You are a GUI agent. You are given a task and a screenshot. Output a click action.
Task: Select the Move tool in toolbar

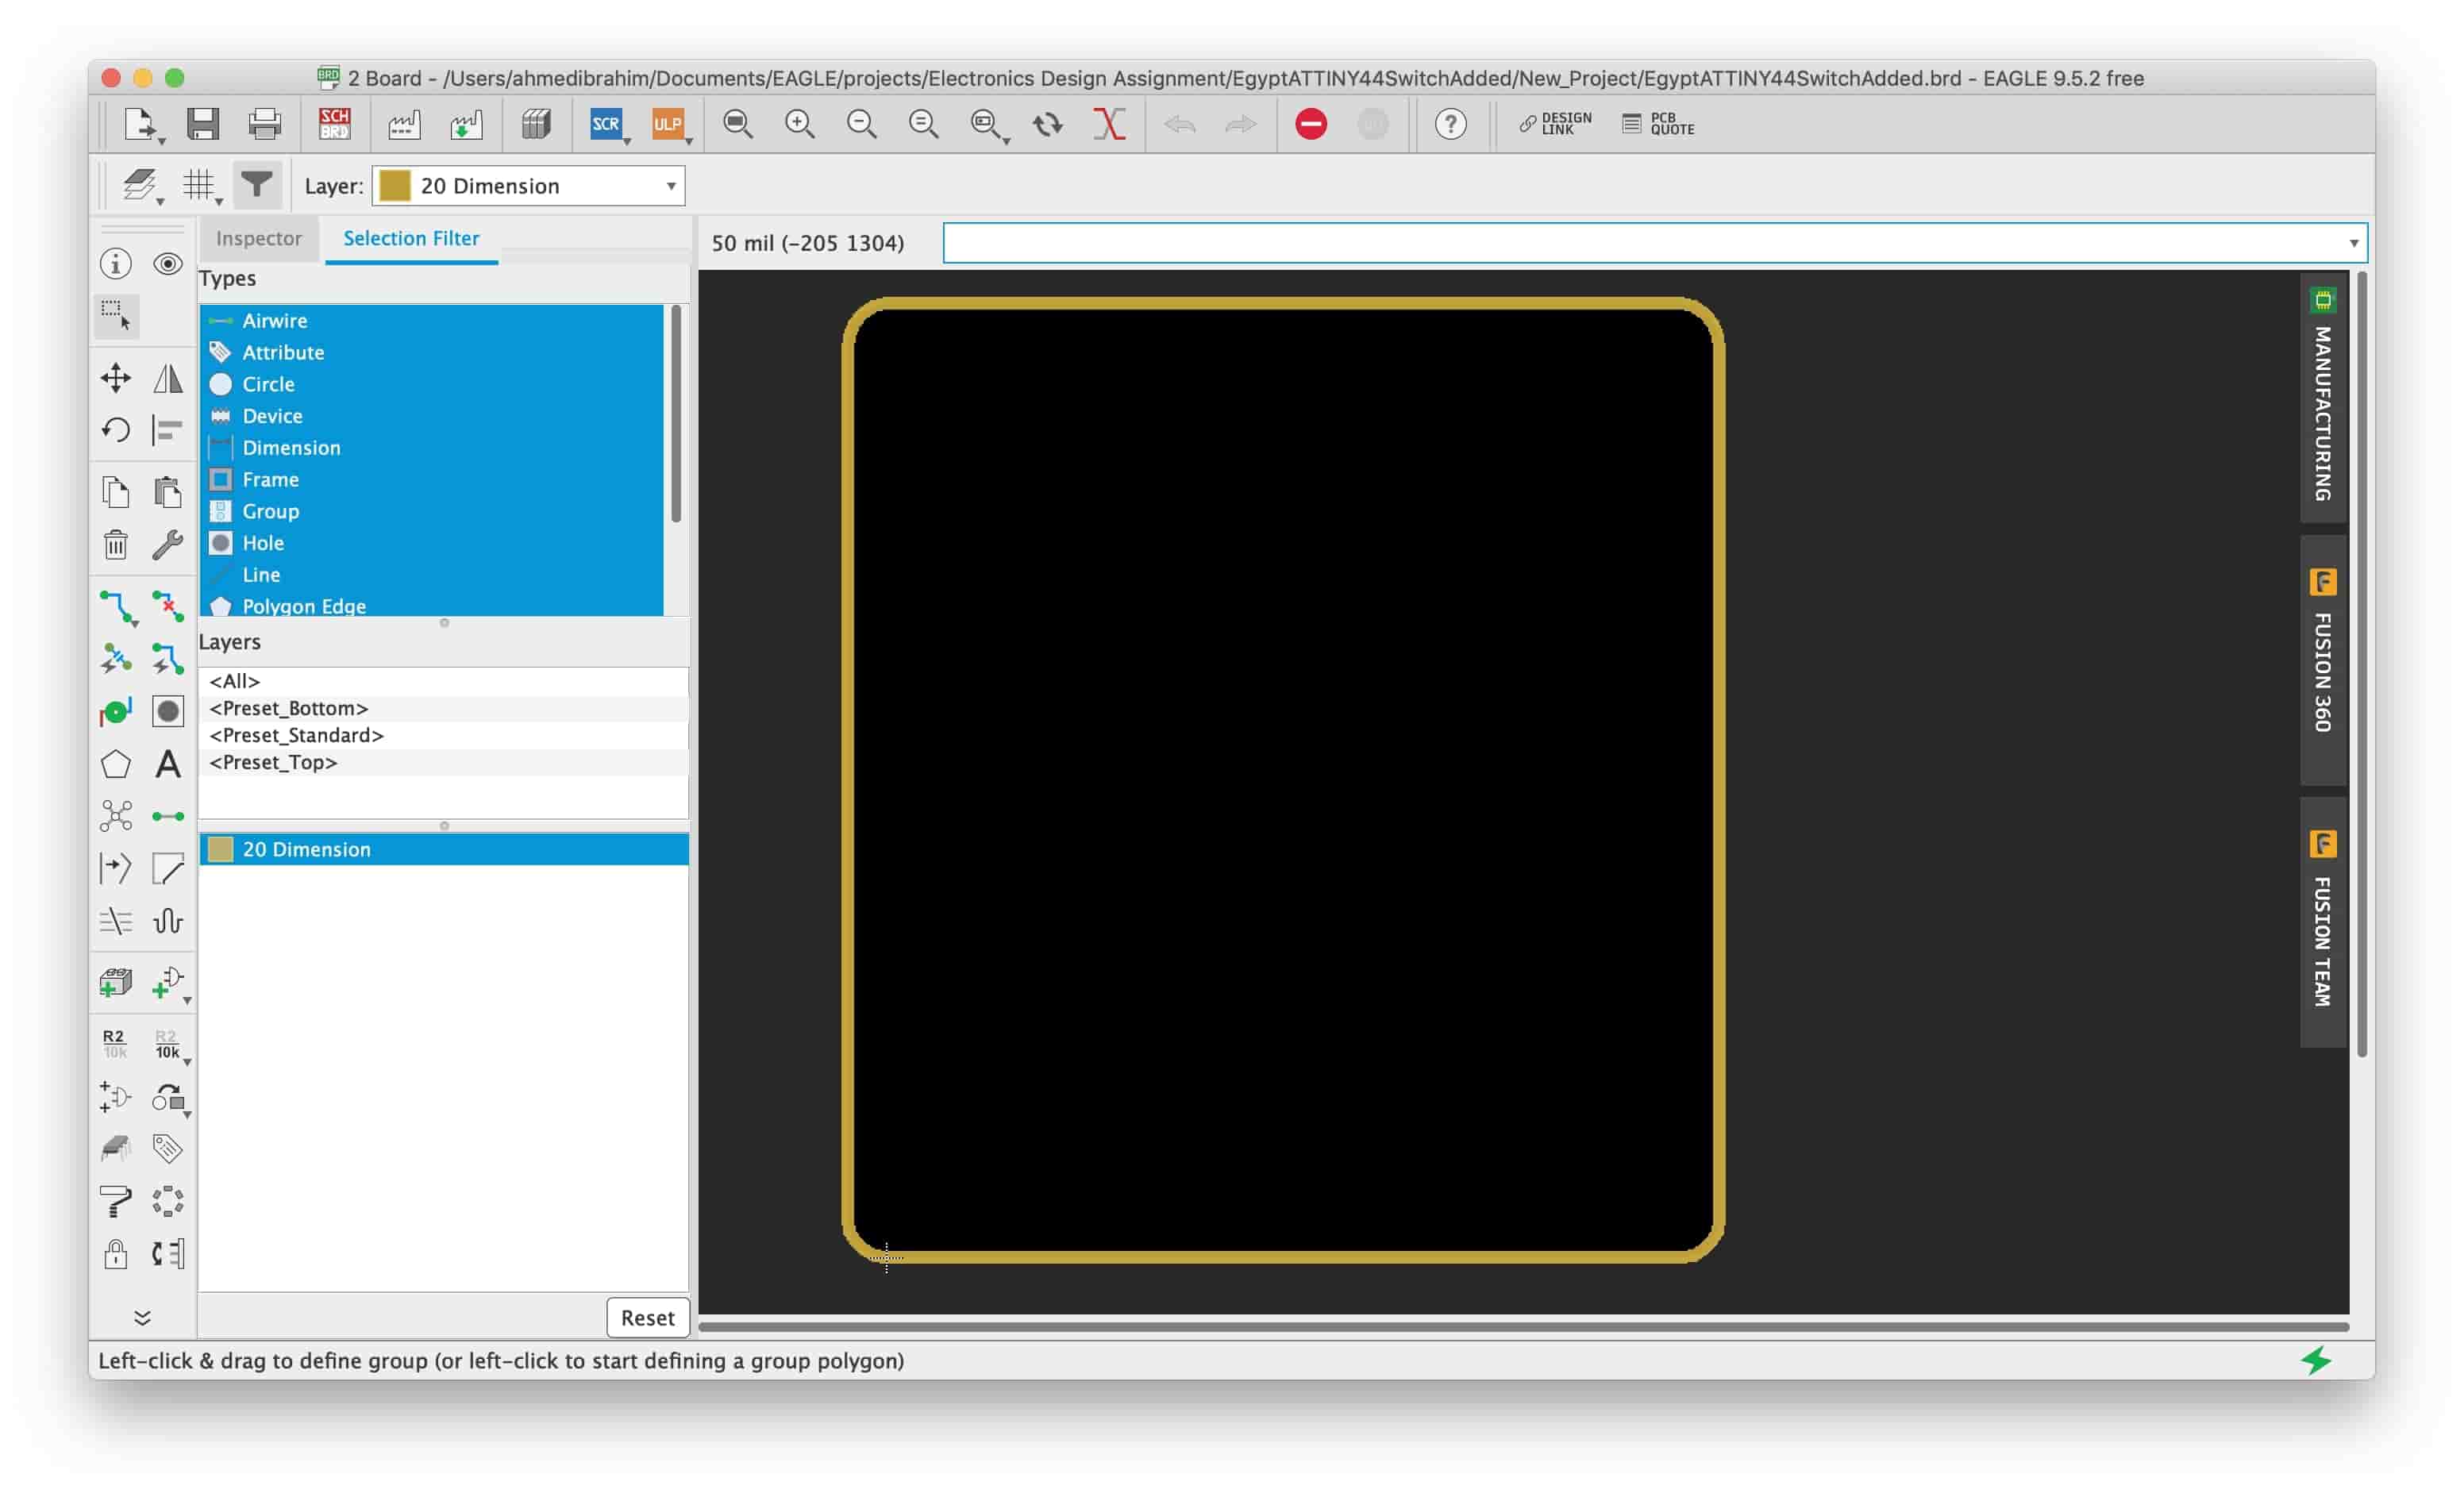[x=114, y=375]
